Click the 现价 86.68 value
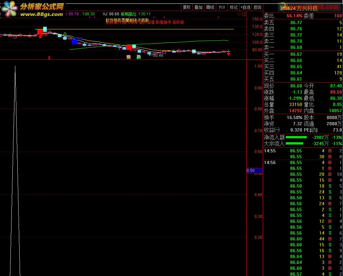This screenshot has height=276, width=343. [296, 86]
